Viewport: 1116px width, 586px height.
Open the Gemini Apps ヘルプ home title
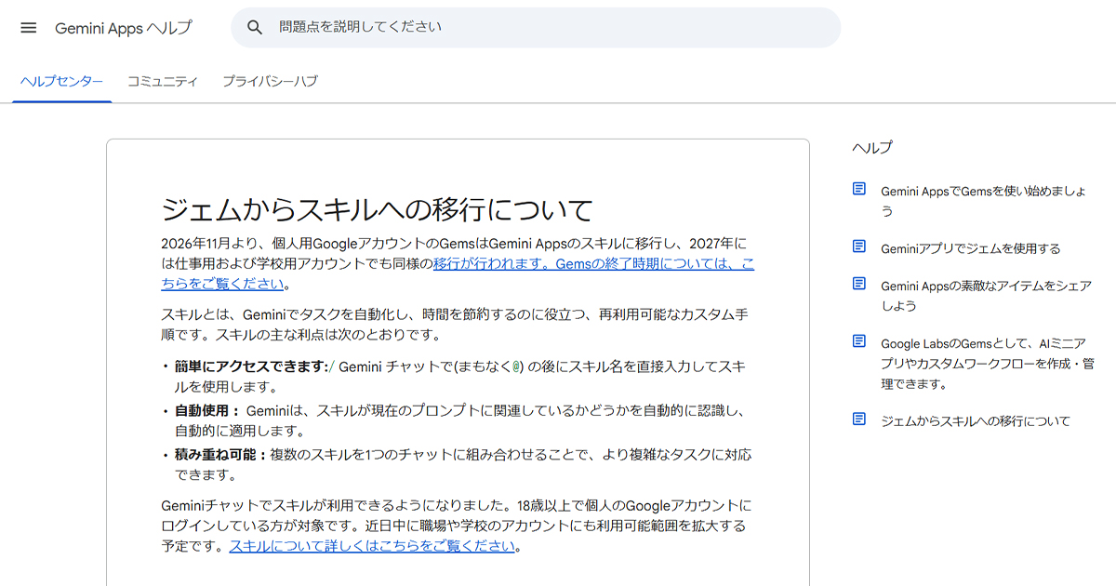(124, 28)
